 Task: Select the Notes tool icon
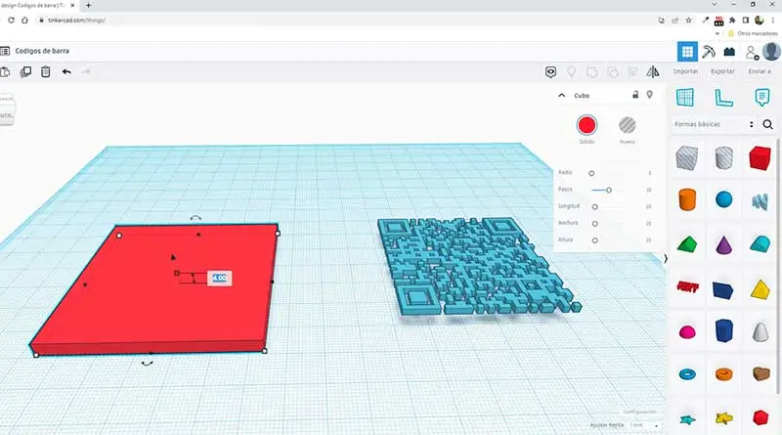tap(762, 98)
